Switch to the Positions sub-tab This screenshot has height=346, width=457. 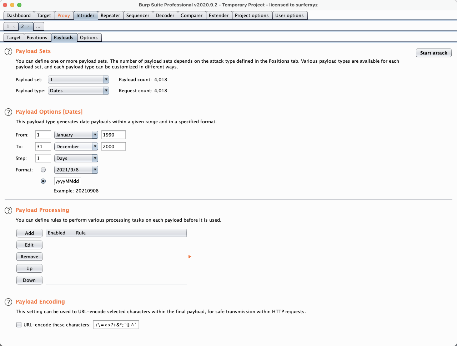click(x=37, y=37)
